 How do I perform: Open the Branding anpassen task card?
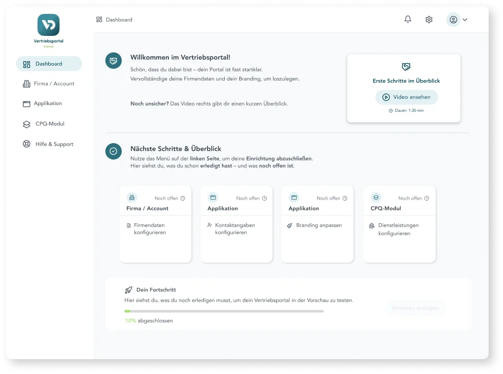(x=318, y=225)
